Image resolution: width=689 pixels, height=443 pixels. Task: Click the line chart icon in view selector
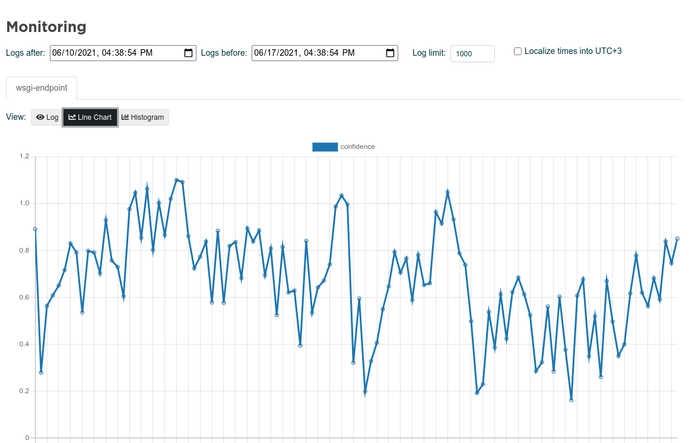(72, 117)
